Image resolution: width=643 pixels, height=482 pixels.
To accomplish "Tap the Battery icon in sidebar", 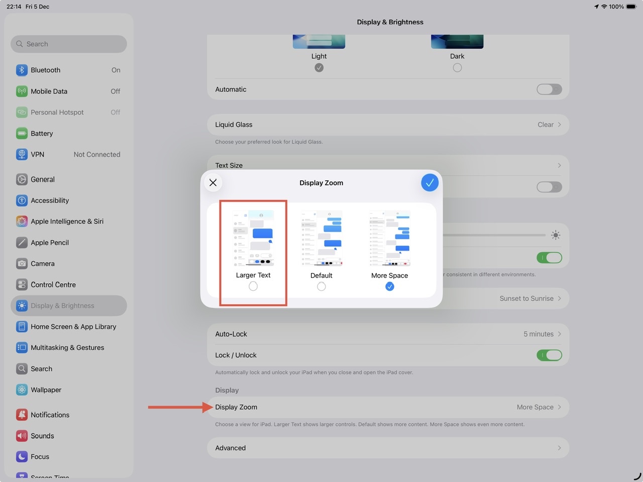I will (x=22, y=134).
